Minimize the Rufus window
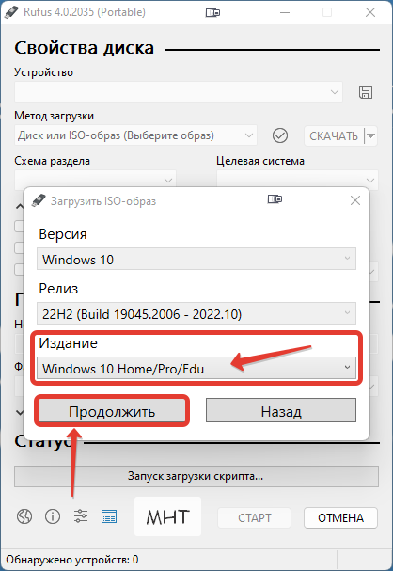 (x=285, y=12)
